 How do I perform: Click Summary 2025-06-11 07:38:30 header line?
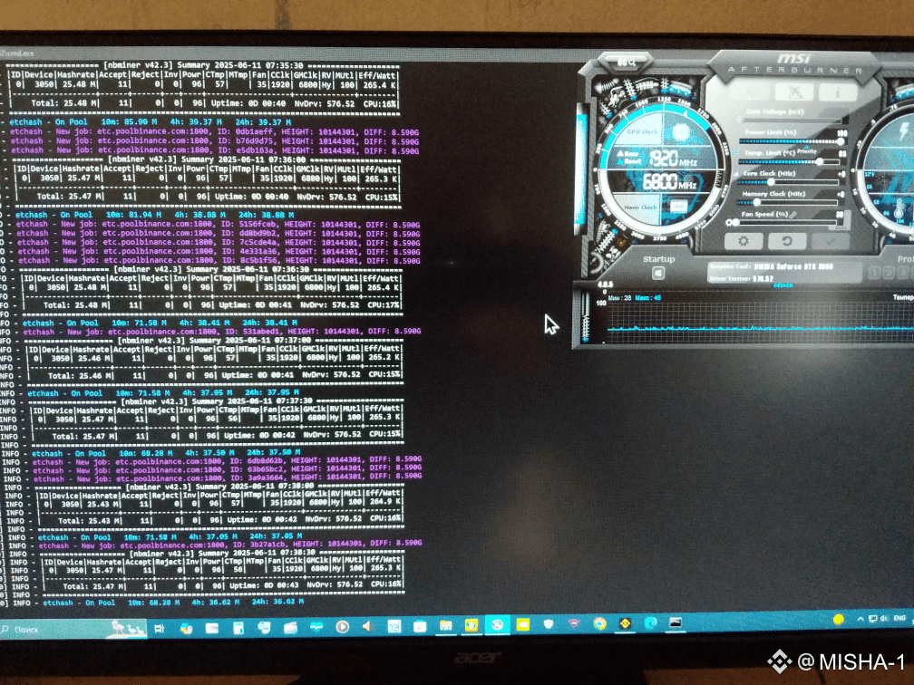[222, 553]
